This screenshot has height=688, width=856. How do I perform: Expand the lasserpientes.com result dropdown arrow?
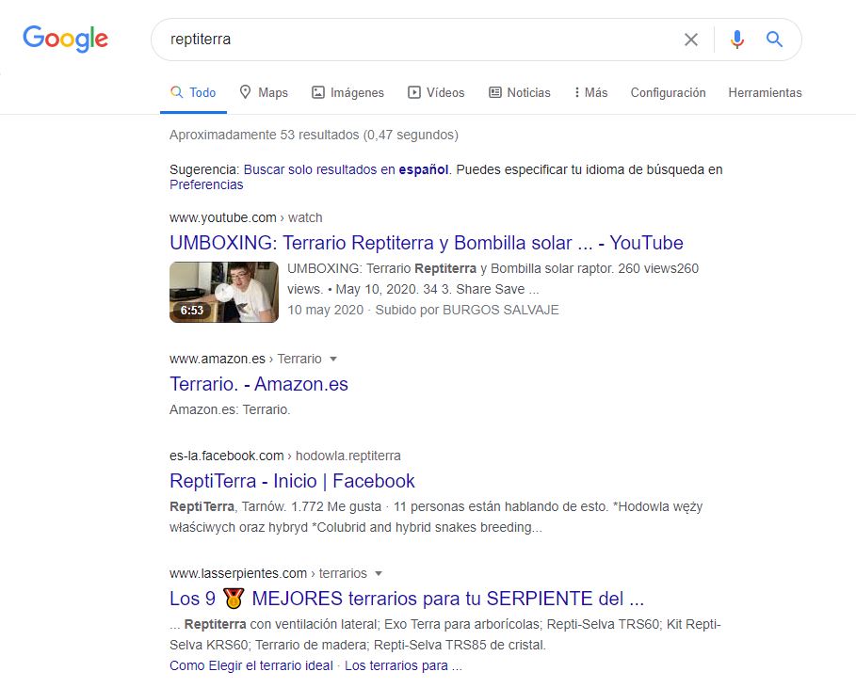click(x=379, y=573)
